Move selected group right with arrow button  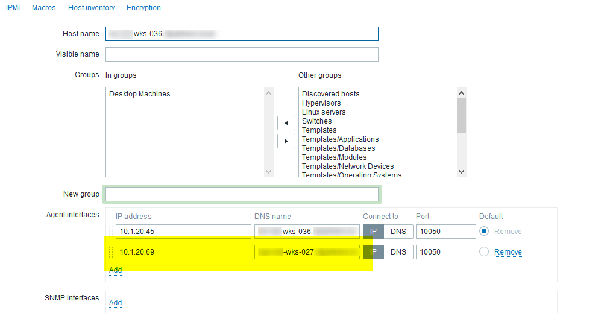[286, 141]
